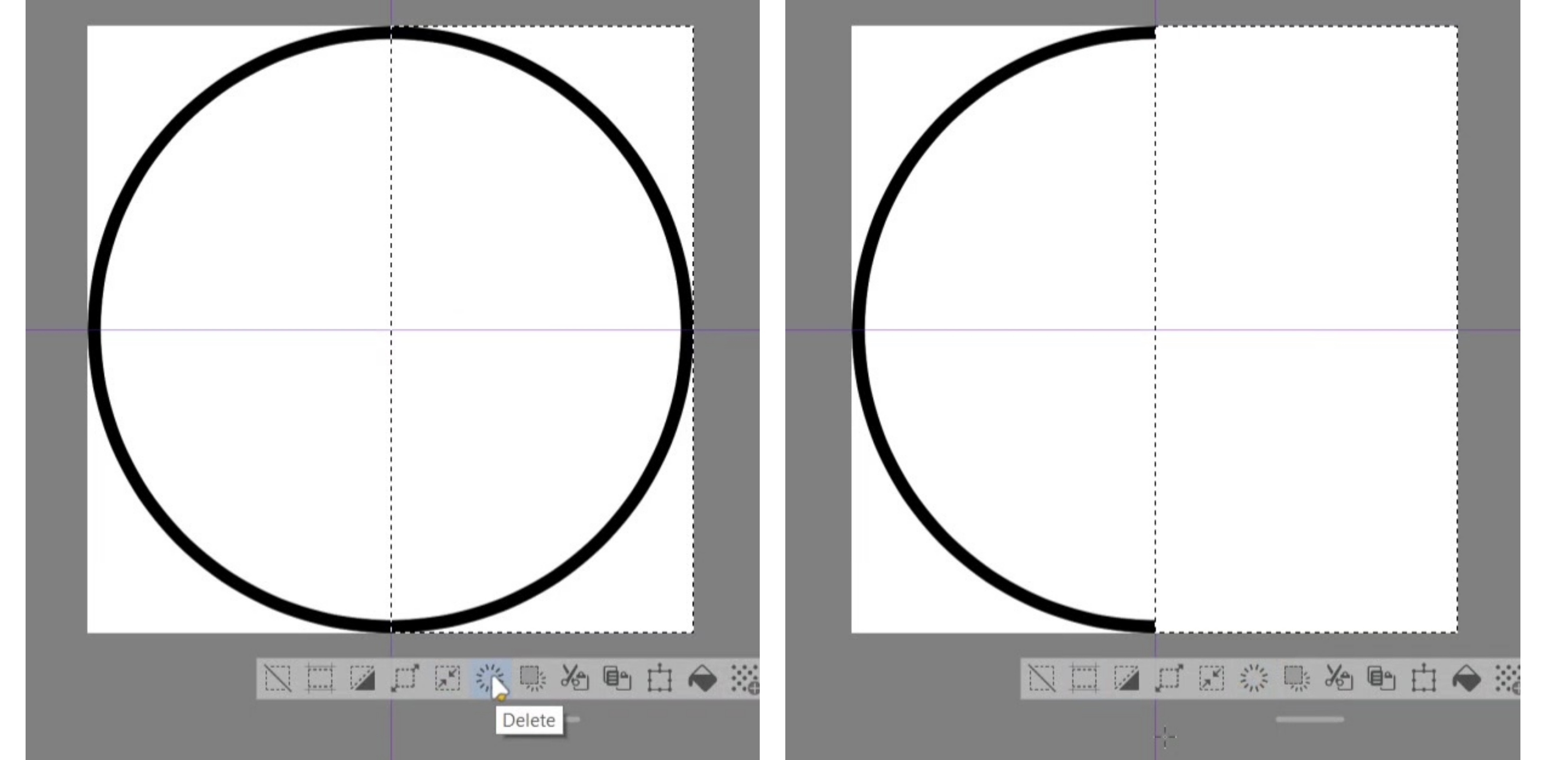Click Copy and paste in left launcher
This screenshot has width=1546, height=760.
coord(617,679)
